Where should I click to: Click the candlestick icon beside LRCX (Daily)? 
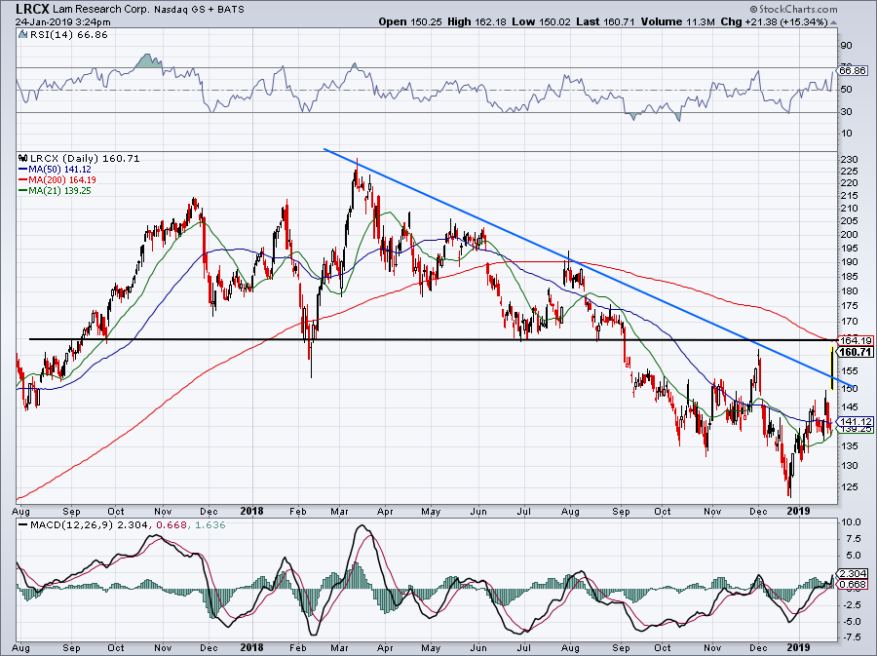pyautogui.click(x=23, y=158)
